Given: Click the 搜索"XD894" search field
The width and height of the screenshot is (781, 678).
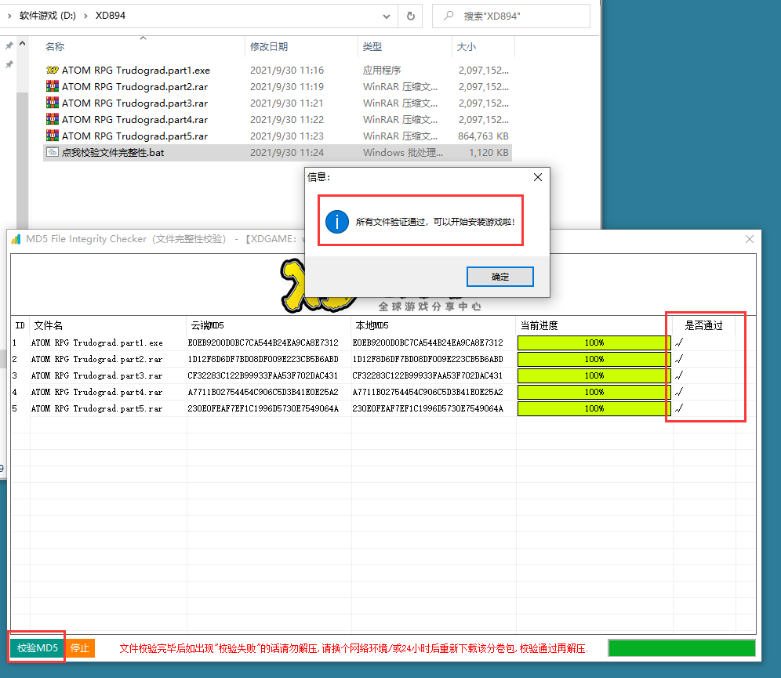Looking at the screenshot, I should click(x=518, y=16).
